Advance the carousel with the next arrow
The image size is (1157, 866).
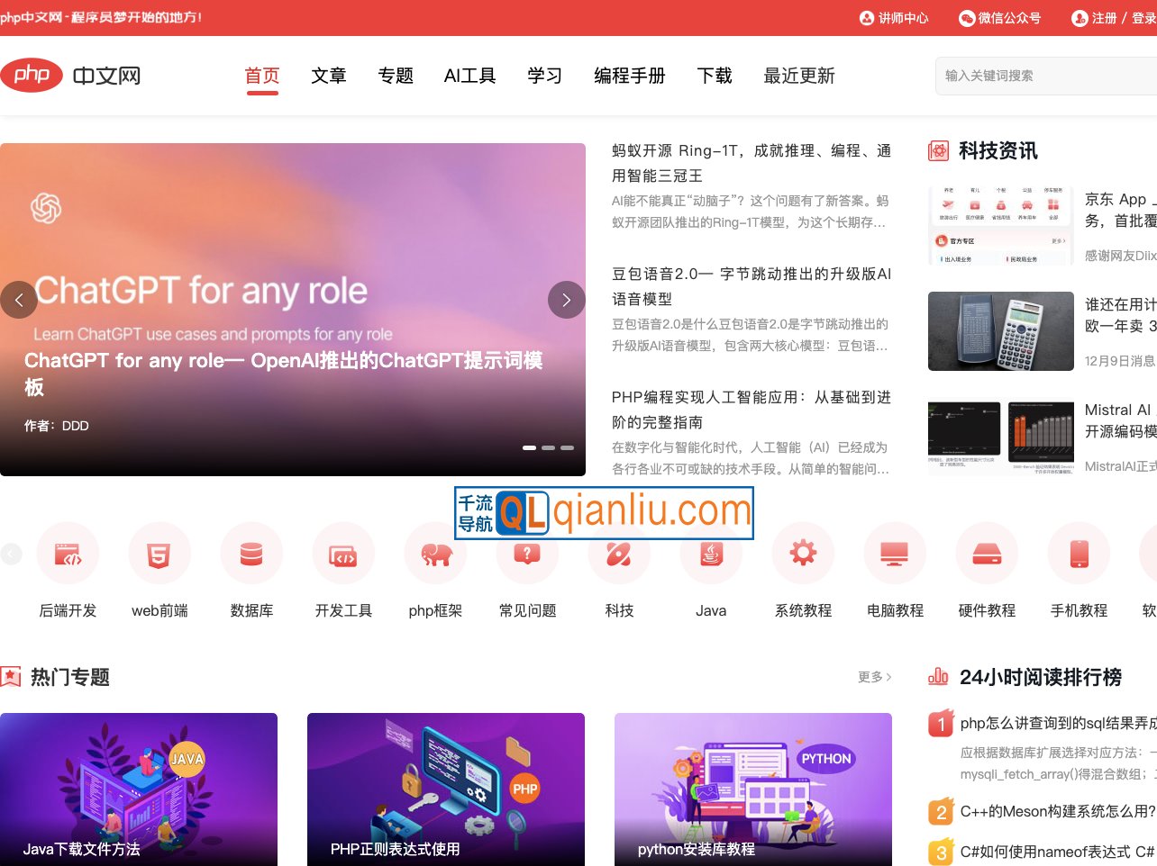pyautogui.click(x=566, y=300)
